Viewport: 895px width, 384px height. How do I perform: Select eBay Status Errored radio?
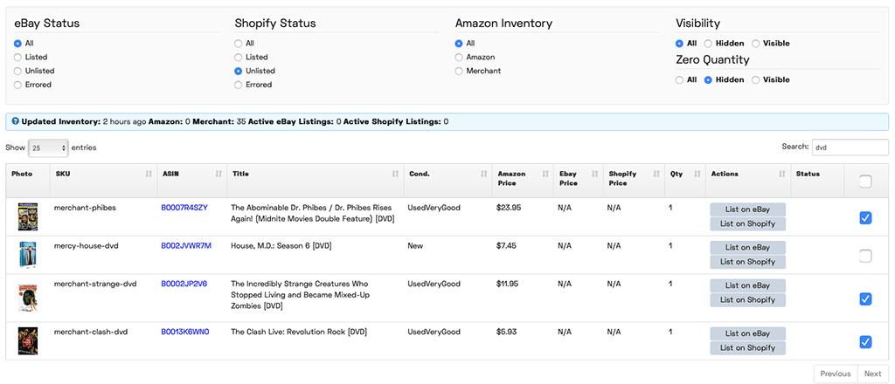coord(17,85)
